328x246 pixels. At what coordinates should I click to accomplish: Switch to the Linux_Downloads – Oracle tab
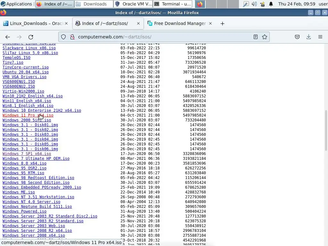pos(36,23)
